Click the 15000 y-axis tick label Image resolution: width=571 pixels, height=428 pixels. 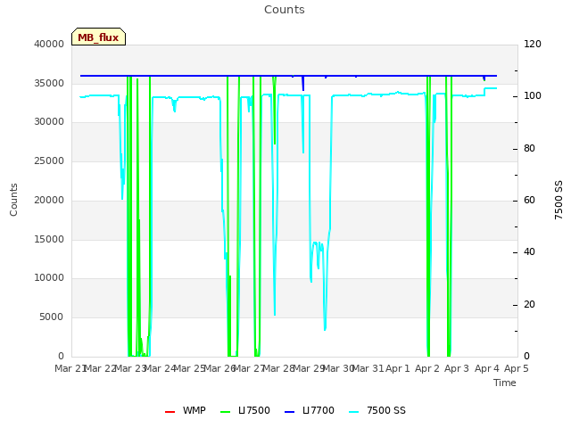click(x=49, y=239)
